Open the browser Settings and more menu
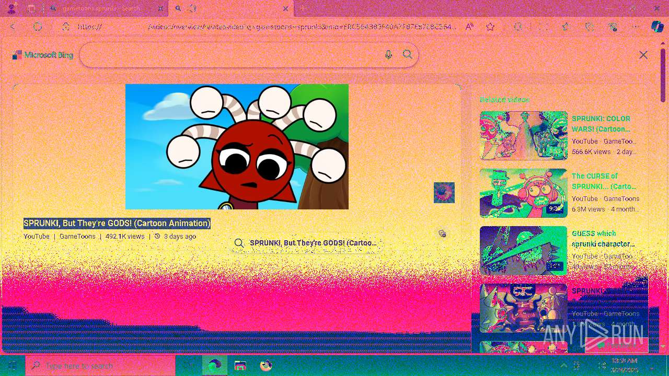Screen dimensions: 669x376 pyautogui.click(x=636, y=27)
